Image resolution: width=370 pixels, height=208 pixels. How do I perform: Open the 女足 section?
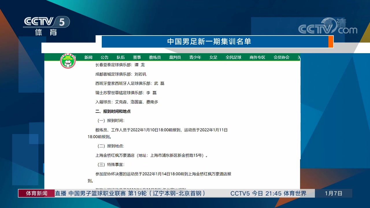tap(213, 57)
